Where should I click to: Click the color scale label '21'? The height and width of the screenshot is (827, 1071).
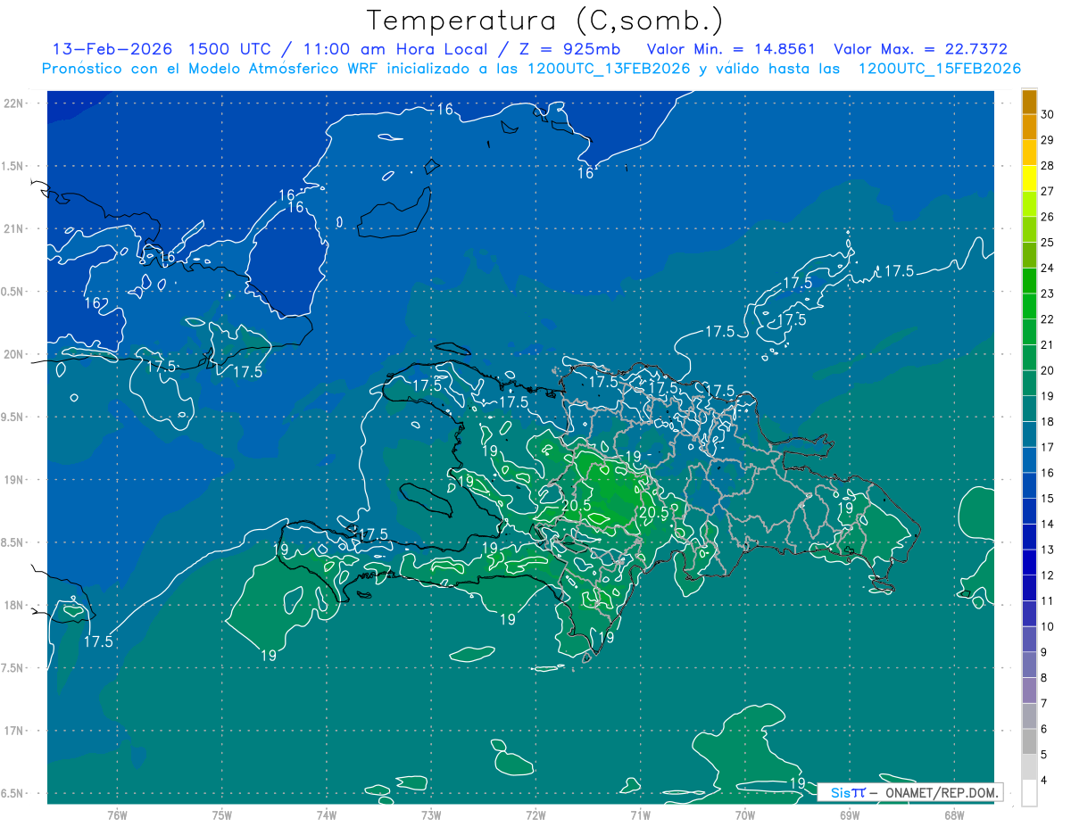[1048, 344]
